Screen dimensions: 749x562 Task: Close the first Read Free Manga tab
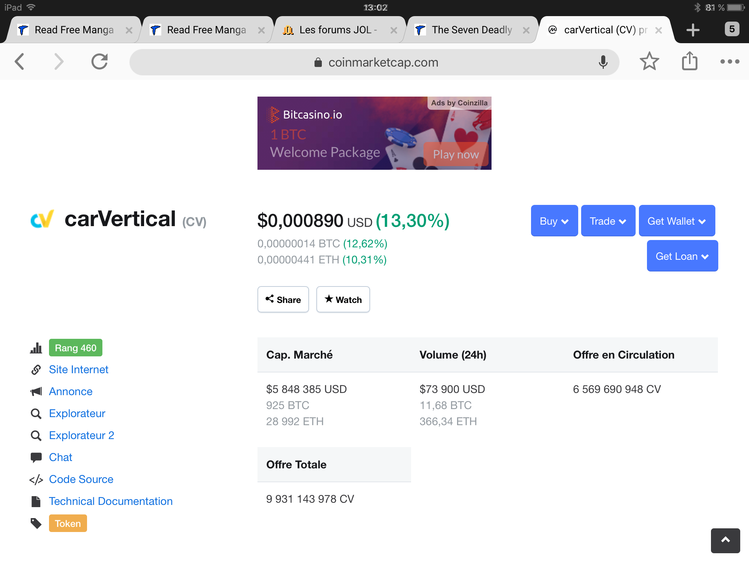[129, 30]
